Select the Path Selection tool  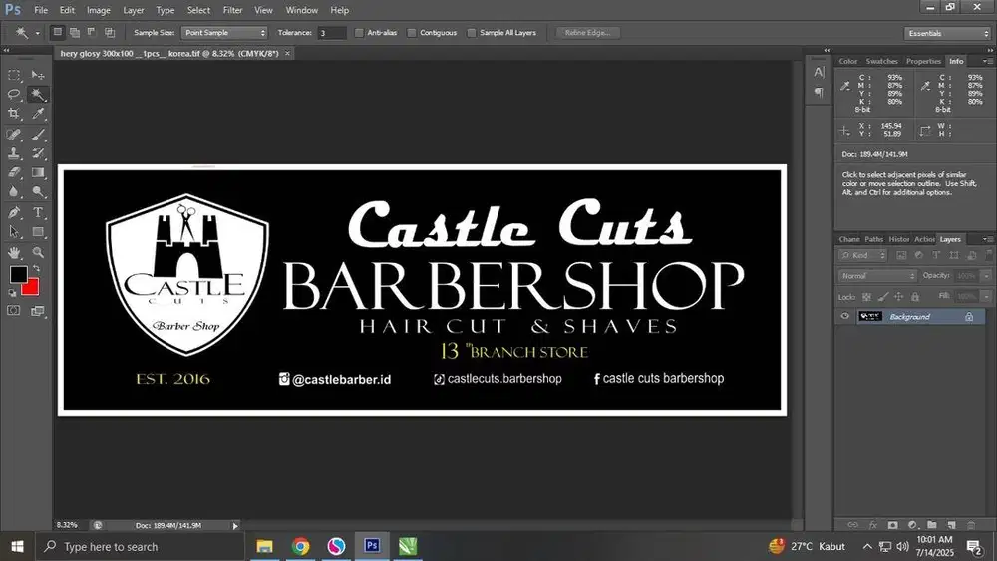coord(14,232)
